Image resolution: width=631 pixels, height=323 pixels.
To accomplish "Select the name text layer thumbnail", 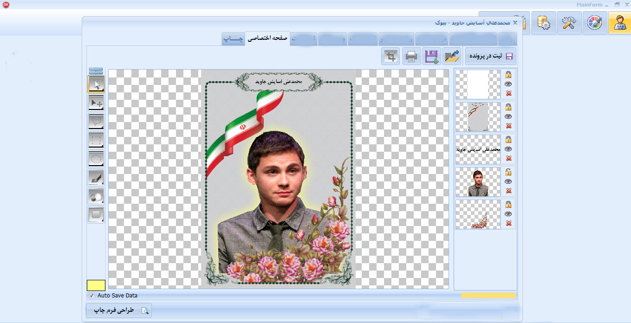I will (x=478, y=149).
